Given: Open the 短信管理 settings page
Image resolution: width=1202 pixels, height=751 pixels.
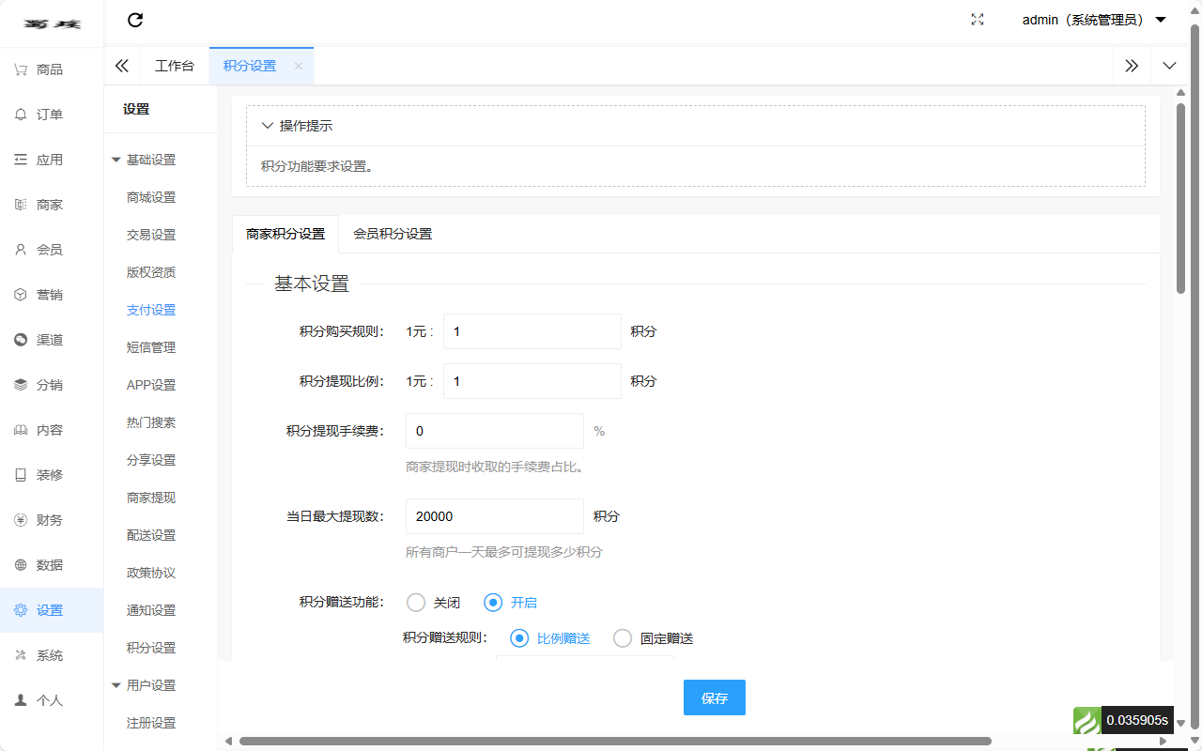Looking at the screenshot, I should [150, 346].
